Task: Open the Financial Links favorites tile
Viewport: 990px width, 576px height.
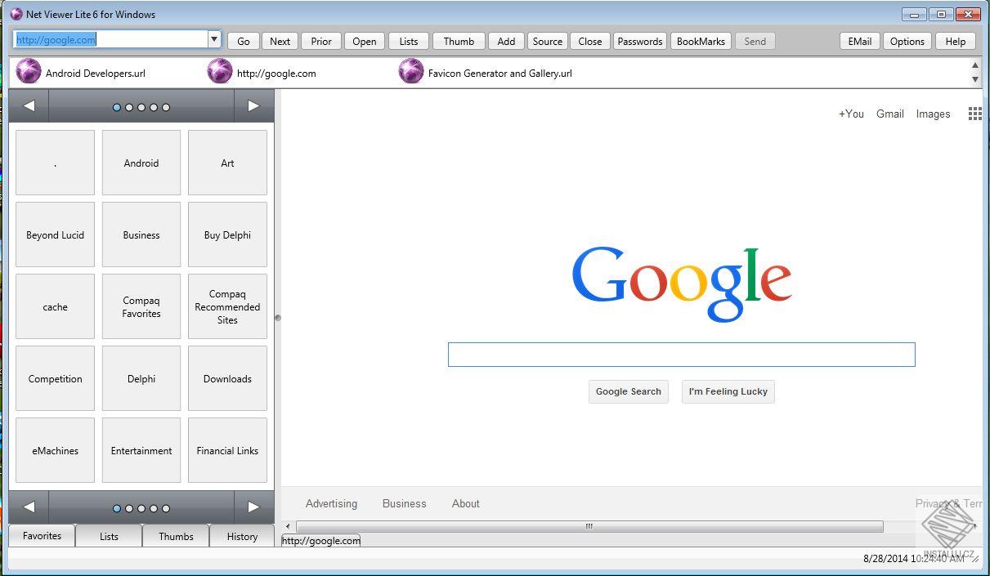Action: point(227,450)
